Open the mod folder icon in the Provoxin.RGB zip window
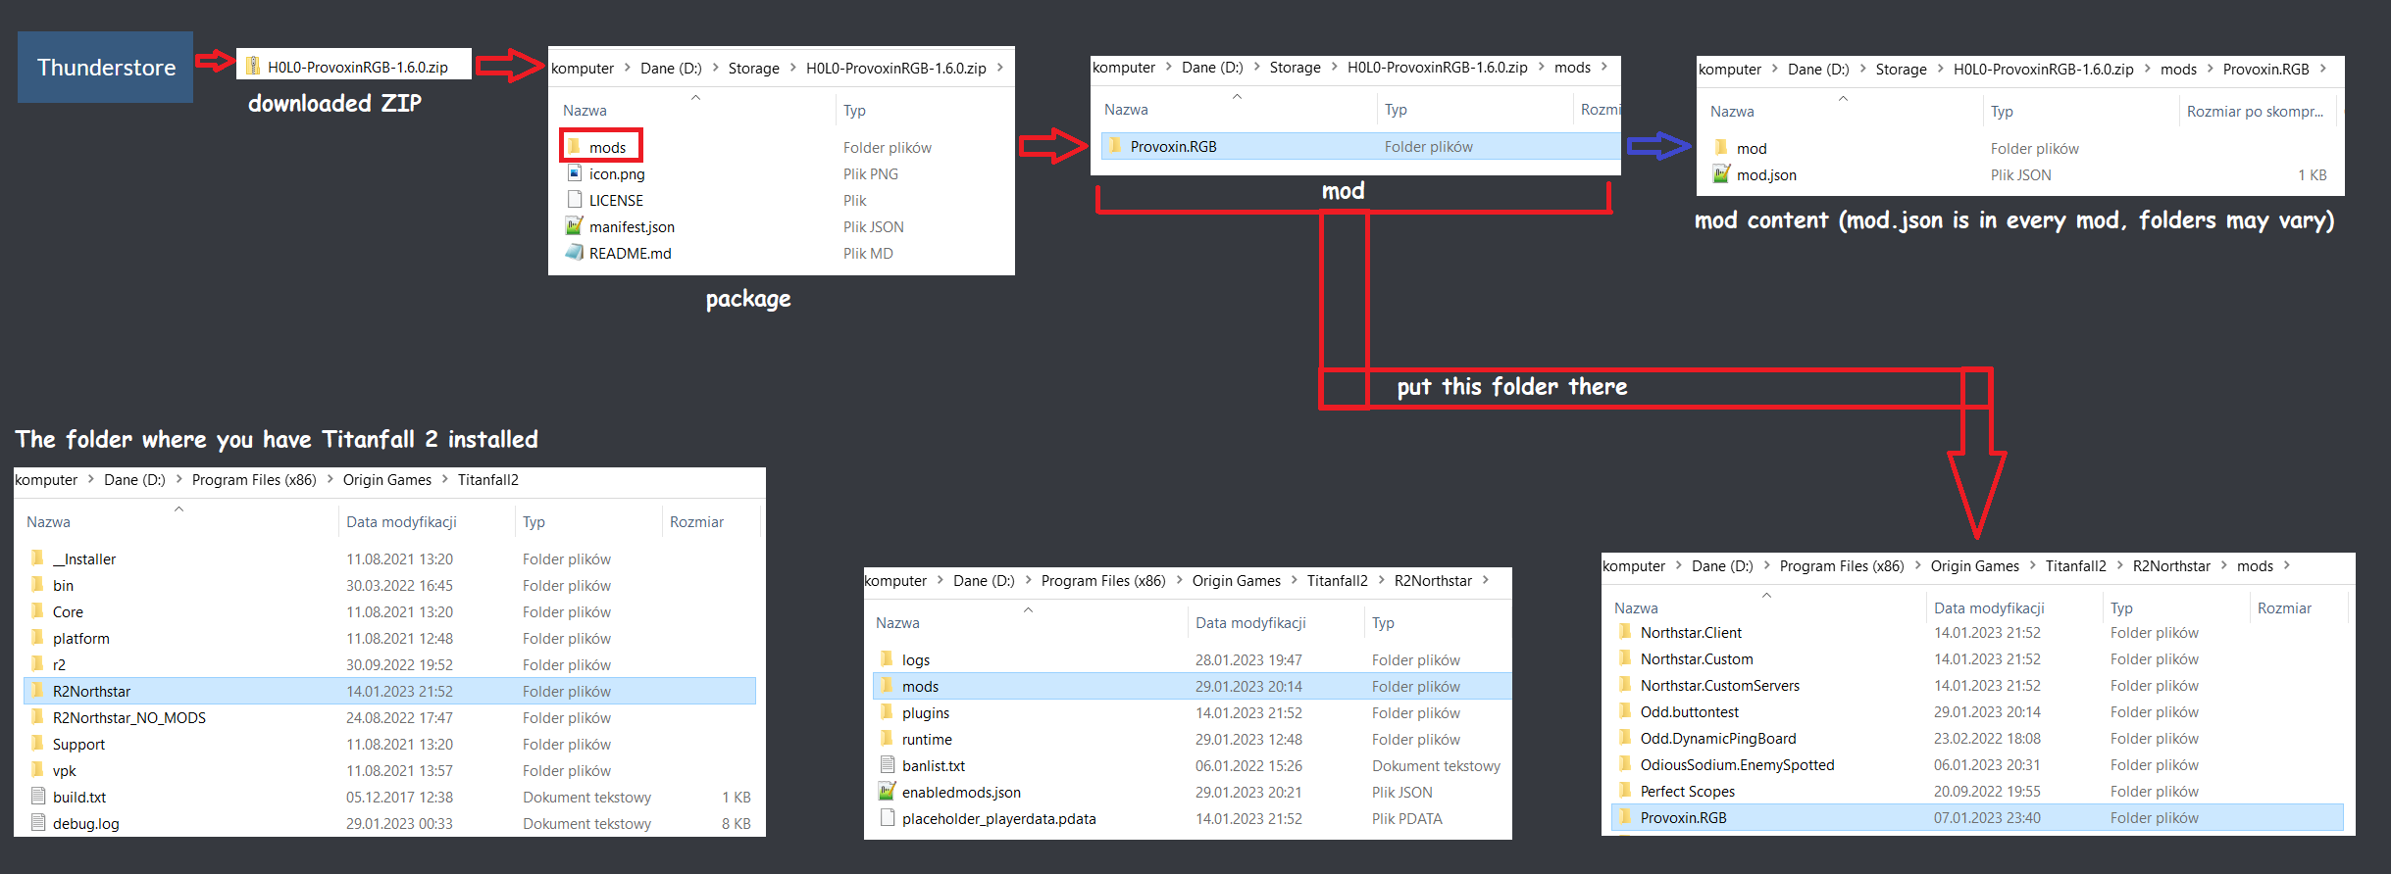2391x874 pixels. point(1721,147)
